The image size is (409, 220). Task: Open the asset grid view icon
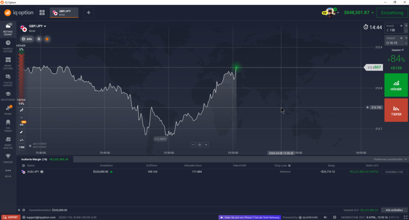pos(42,13)
